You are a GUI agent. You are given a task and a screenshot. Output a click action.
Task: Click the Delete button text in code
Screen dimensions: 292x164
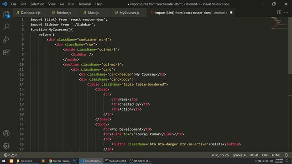pyautogui.click(x=216, y=144)
